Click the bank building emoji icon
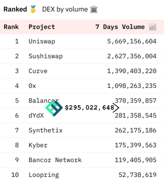The image size is (164, 181). point(94,9)
